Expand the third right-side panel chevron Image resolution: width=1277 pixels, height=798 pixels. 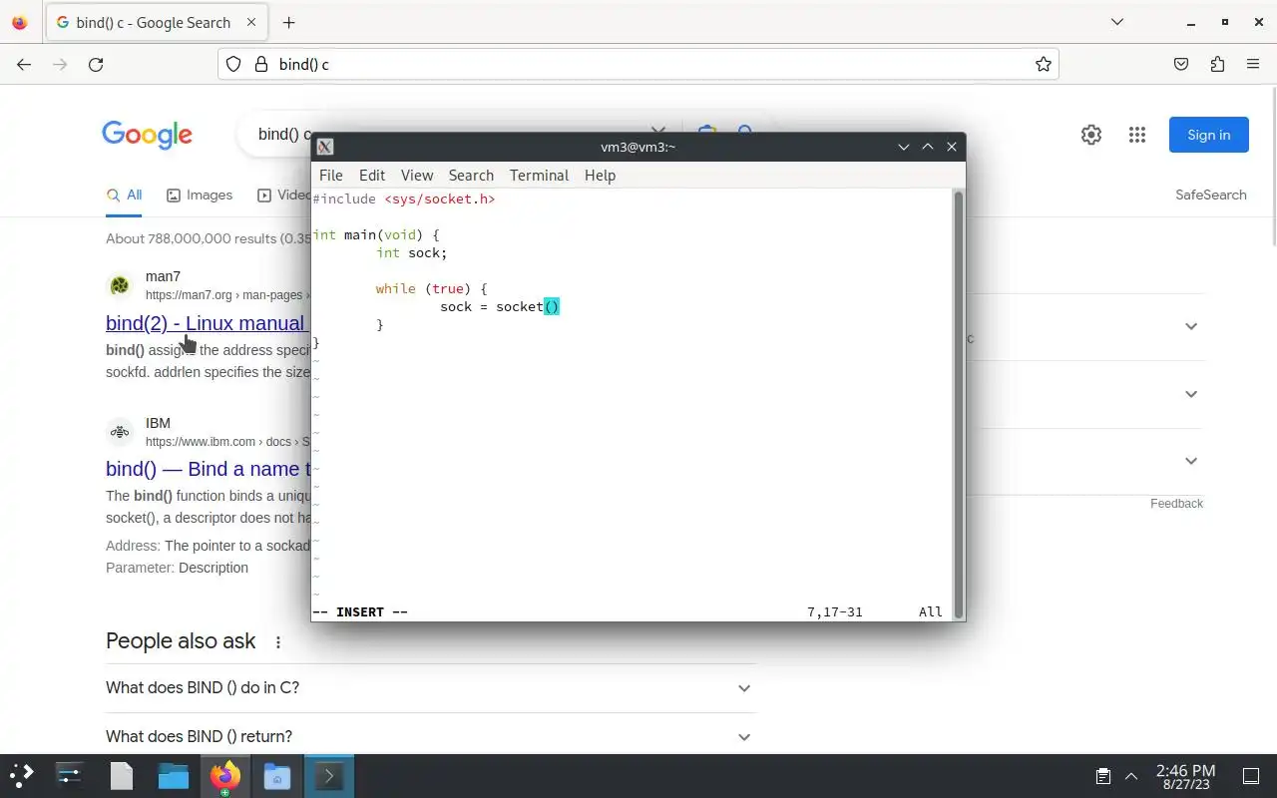[1191, 461]
